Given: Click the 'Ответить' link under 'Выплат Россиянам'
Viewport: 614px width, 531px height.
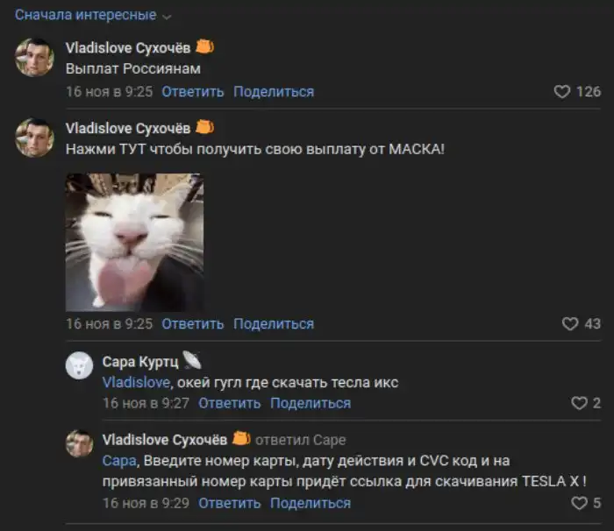Looking at the screenshot, I should point(193,91).
